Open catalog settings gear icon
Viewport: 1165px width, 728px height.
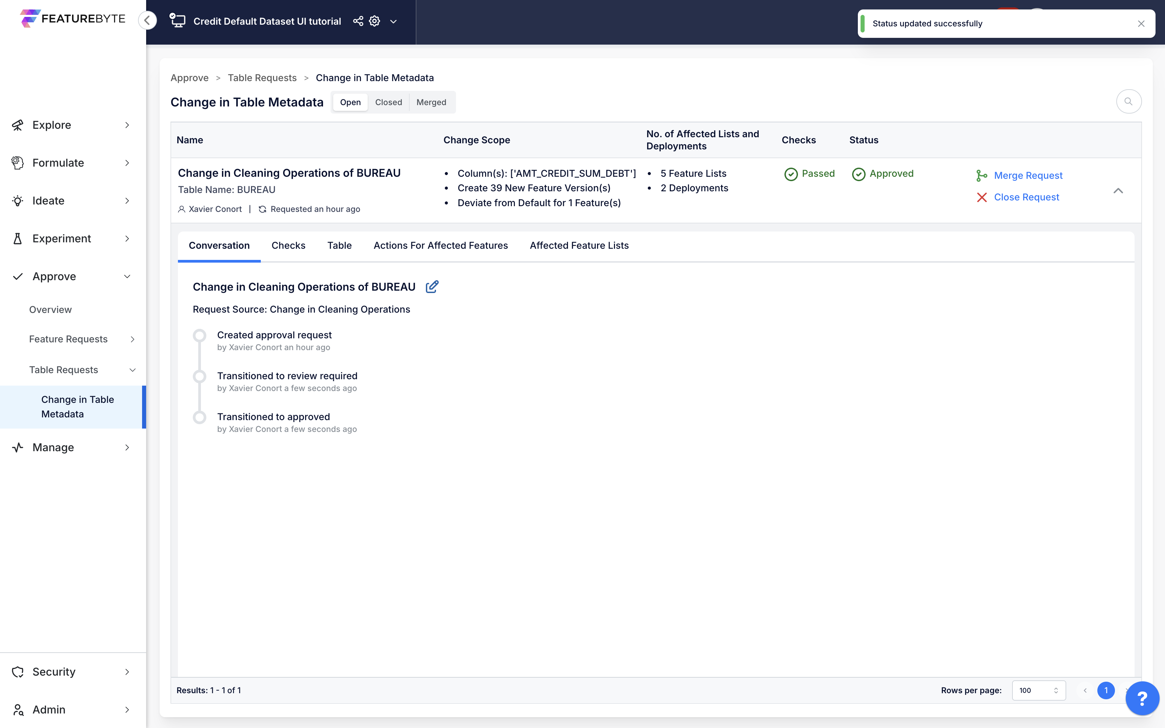(374, 21)
